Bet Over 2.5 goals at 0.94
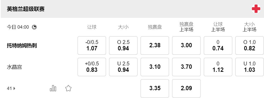 click(123, 45)
